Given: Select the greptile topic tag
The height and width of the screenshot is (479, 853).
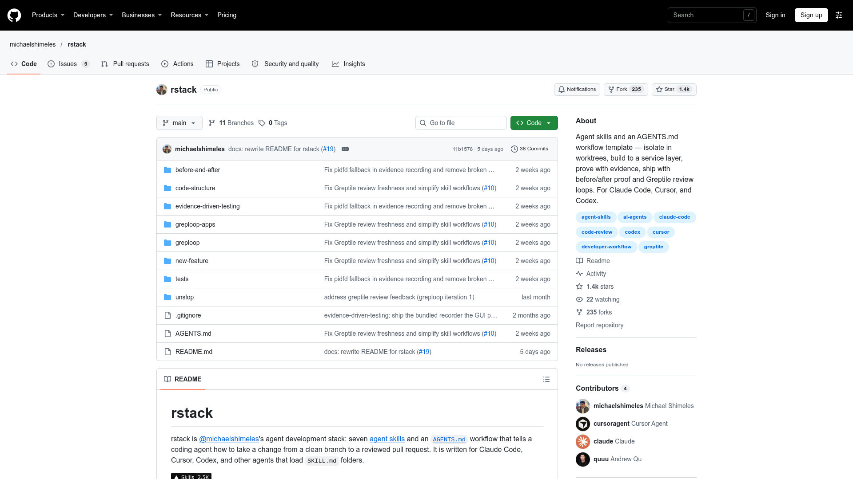Looking at the screenshot, I should 654,247.
